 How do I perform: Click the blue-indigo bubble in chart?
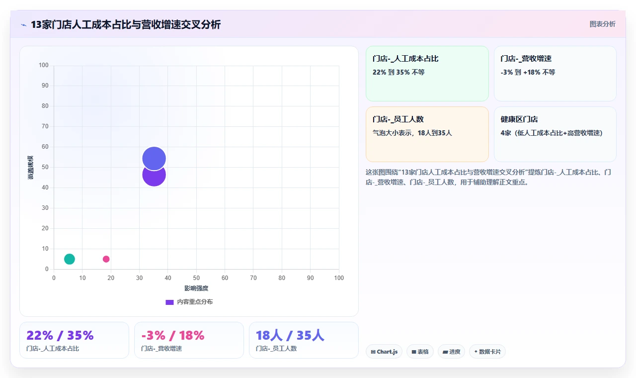point(154,159)
